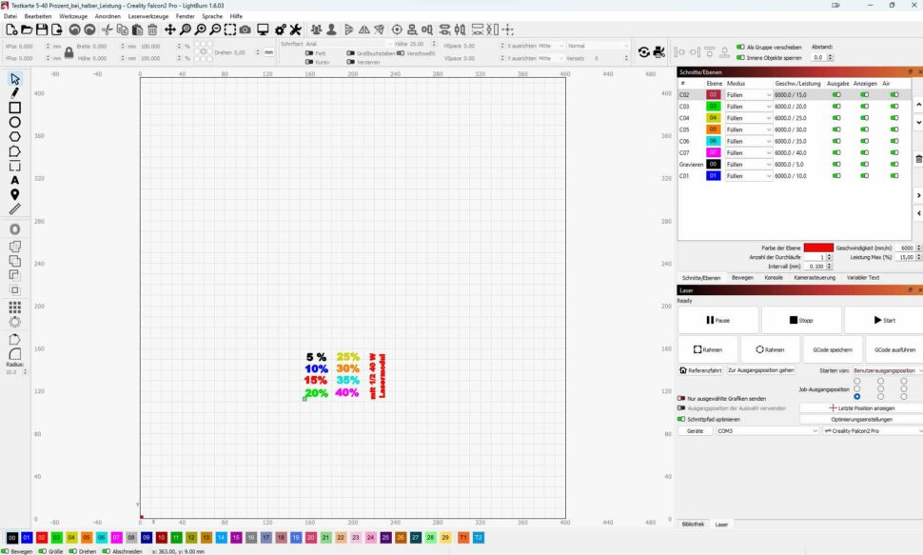Select the text creation tool
The image size is (923, 555).
(x=14, y=180)
